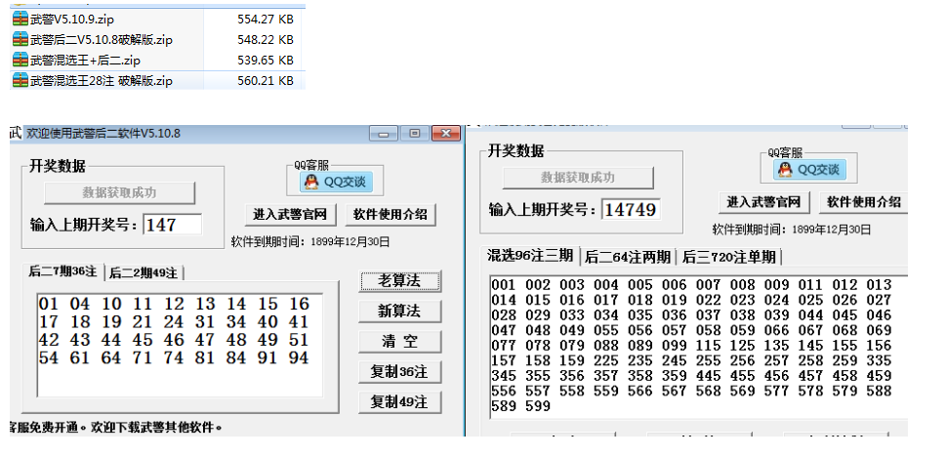Click 数据获取成功 button in left window
947x458 pixels.
tap(119, 192)
